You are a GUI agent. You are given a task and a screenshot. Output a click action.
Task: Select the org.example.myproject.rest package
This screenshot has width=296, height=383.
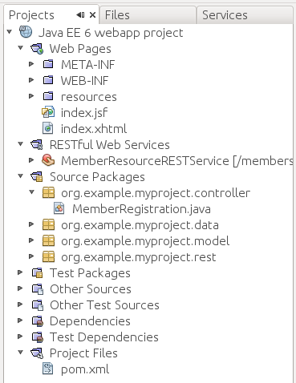pyautogui.click(x=138, y=257)
